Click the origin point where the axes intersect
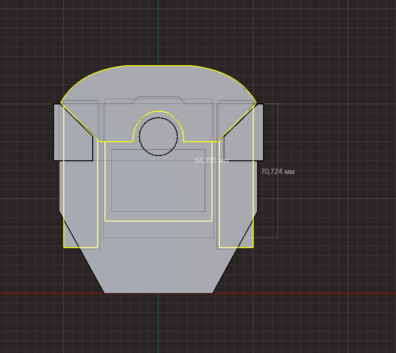396x353 pixels. pos(158,293)
